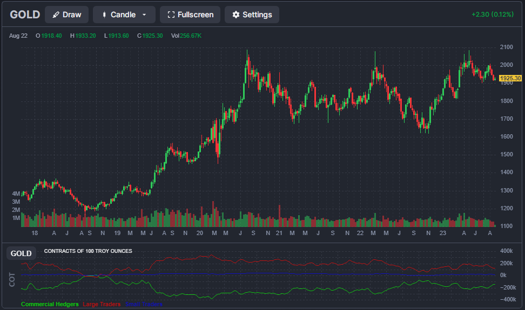Click the Candle dropdown arrow
This screenshot has height=310, width=525.
144,15
